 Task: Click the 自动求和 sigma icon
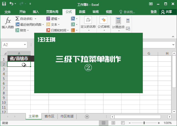coord(17,18)
